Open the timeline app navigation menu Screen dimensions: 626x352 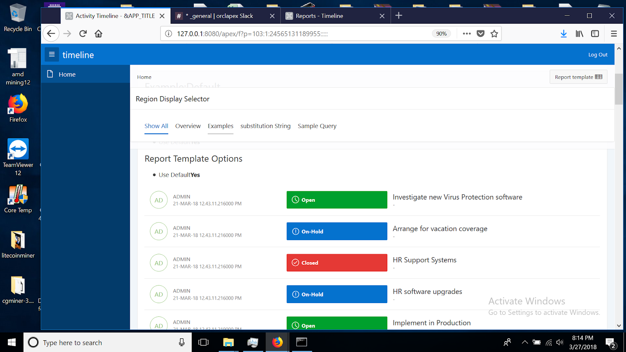52,54
